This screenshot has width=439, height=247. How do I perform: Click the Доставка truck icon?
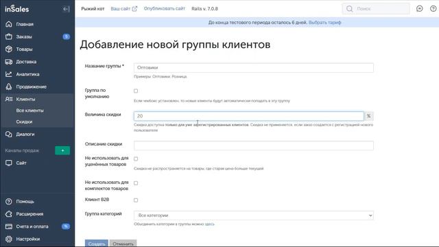[9, 62]
